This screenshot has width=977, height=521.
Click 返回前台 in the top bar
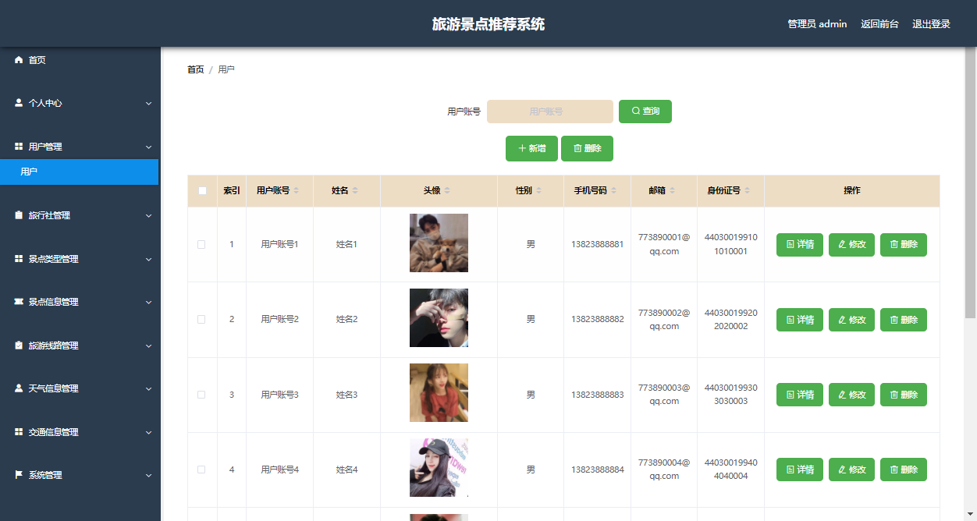click(x=879, y=23)
